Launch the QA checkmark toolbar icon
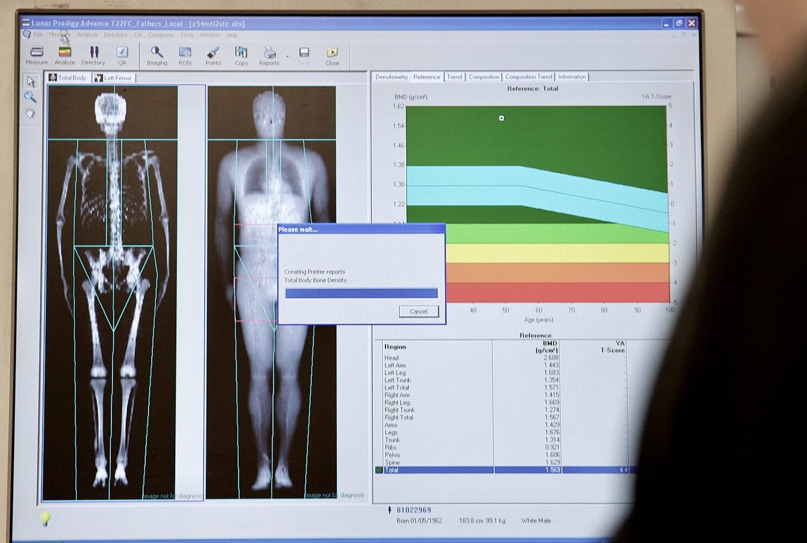 coord(122,55)
